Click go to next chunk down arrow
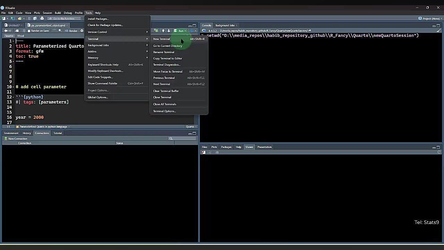This screenshot has height=250, width=444. 169,31
